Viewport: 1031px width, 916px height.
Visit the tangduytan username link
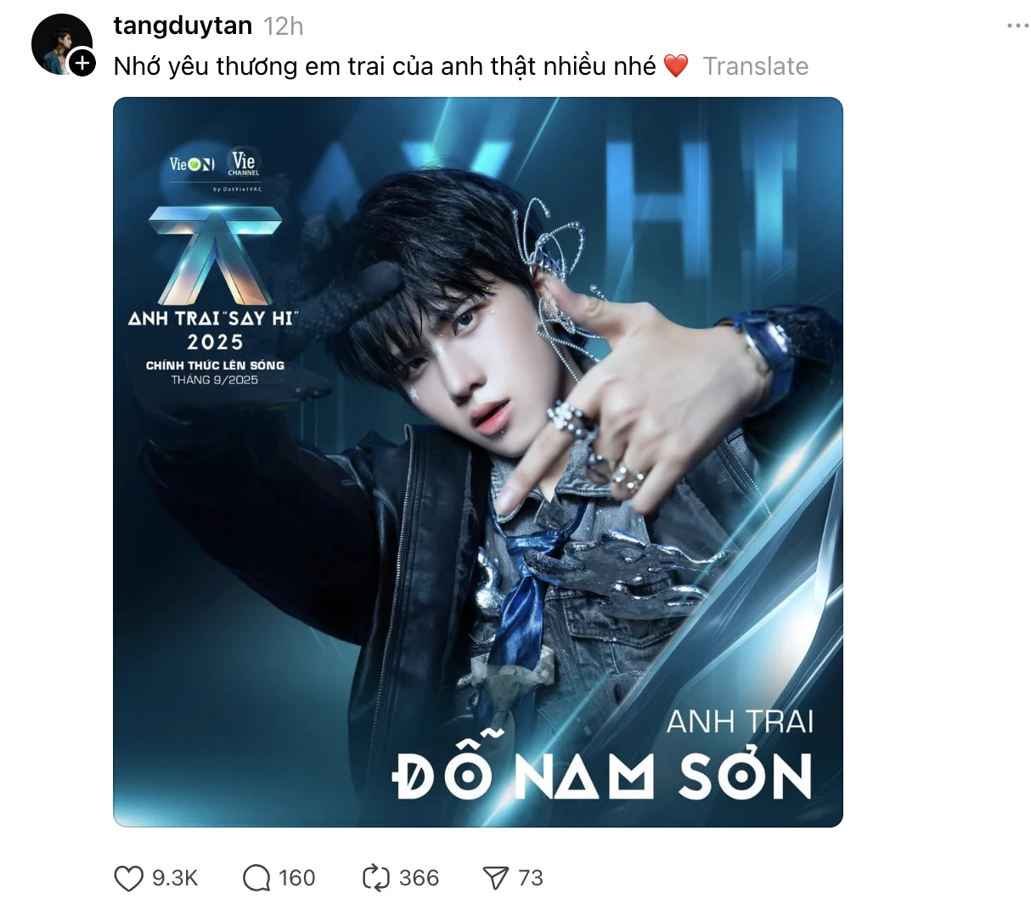183,26
